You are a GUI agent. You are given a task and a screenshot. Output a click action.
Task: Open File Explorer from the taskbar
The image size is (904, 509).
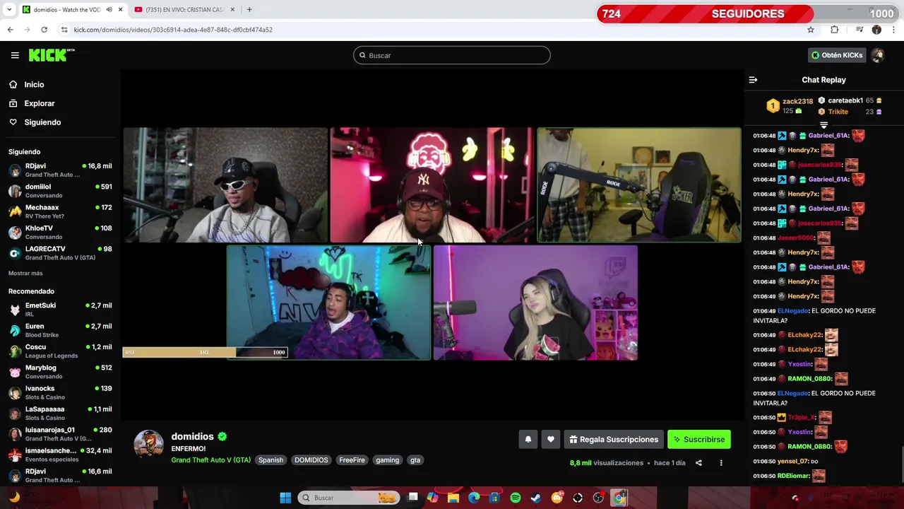click(453, 498)
